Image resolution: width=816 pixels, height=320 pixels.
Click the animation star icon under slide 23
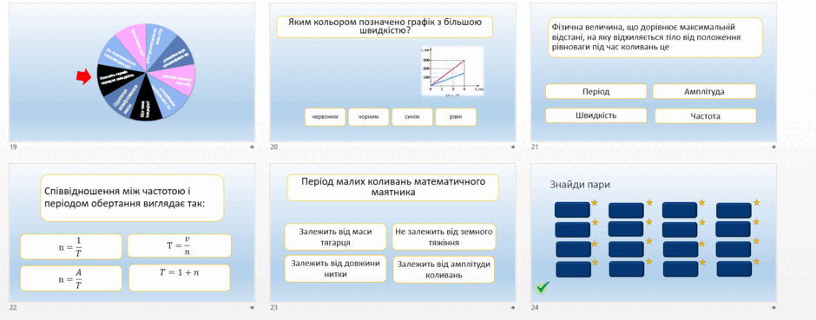coord(513,308)
